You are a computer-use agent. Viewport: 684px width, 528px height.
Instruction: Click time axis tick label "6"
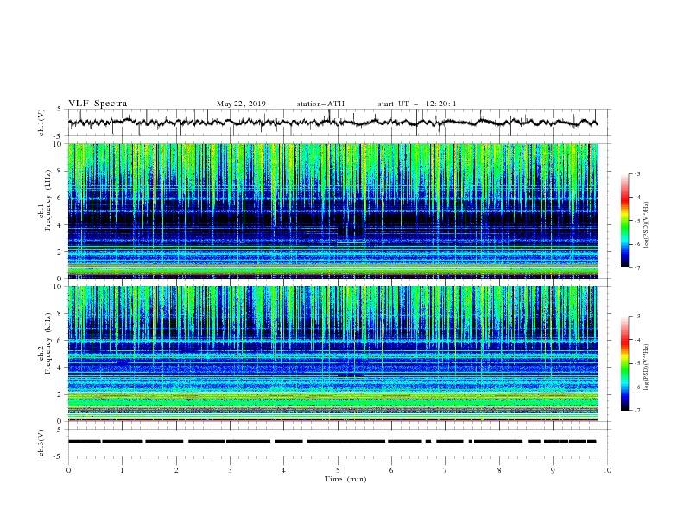click(391, 470)
